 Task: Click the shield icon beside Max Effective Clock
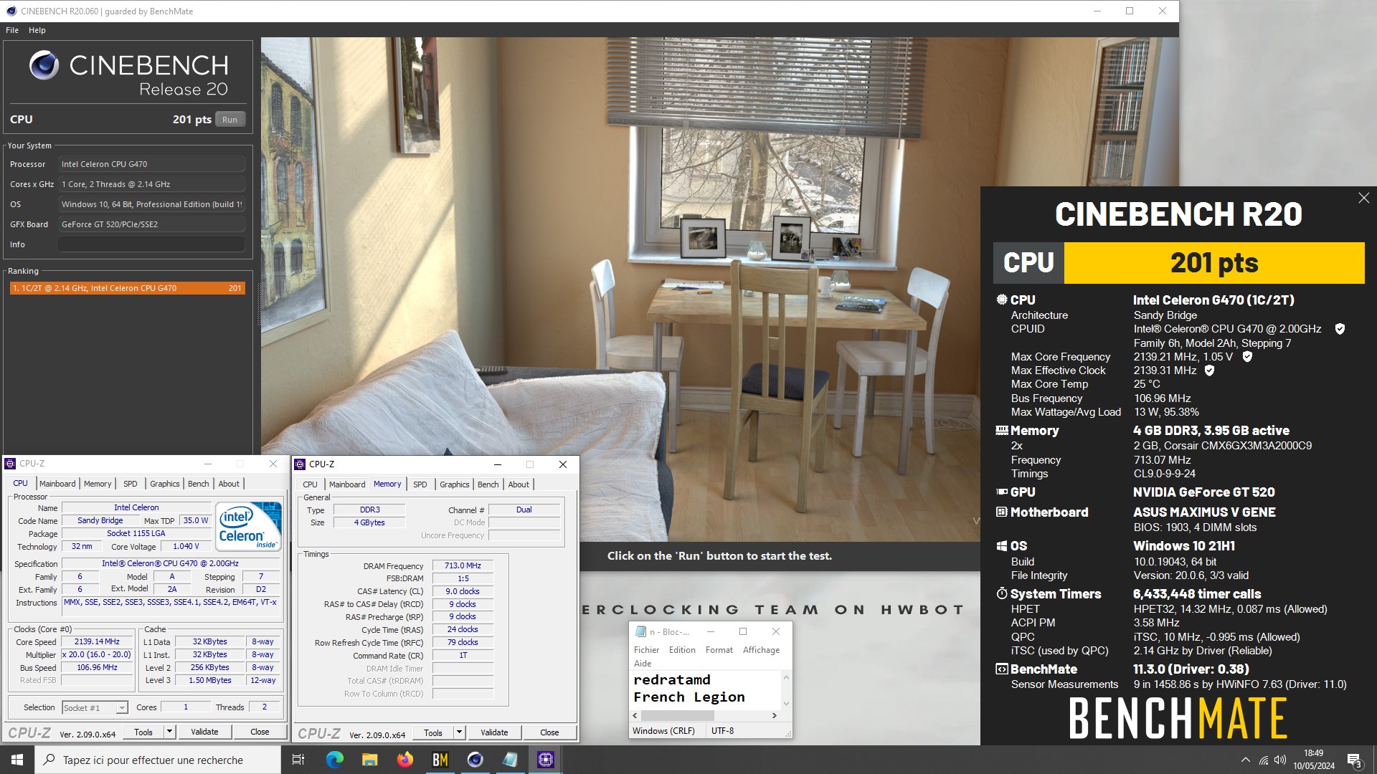pos(1209,371)
